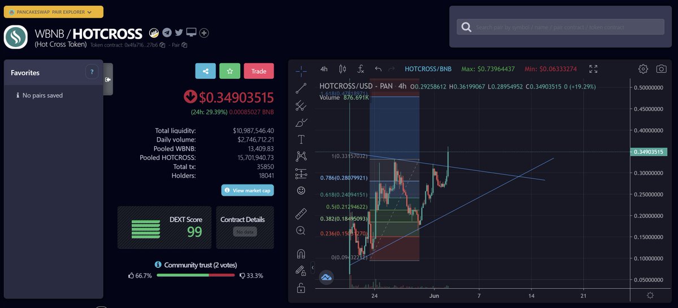
Task: Click View market cap button
Action: tap(247, 191)
